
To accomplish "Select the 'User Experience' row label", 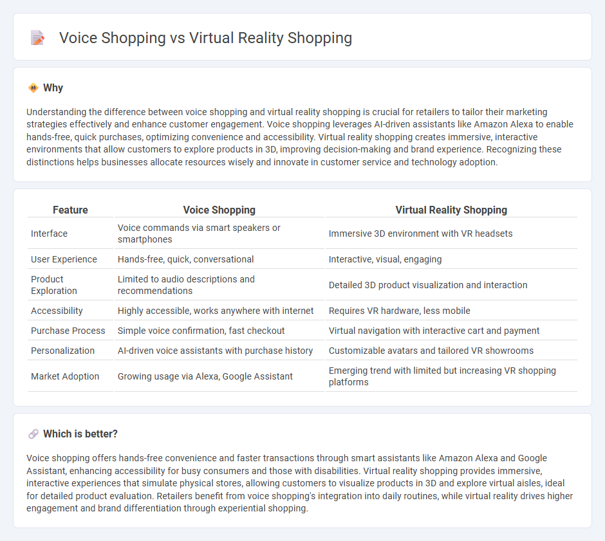I will (64, 259).
